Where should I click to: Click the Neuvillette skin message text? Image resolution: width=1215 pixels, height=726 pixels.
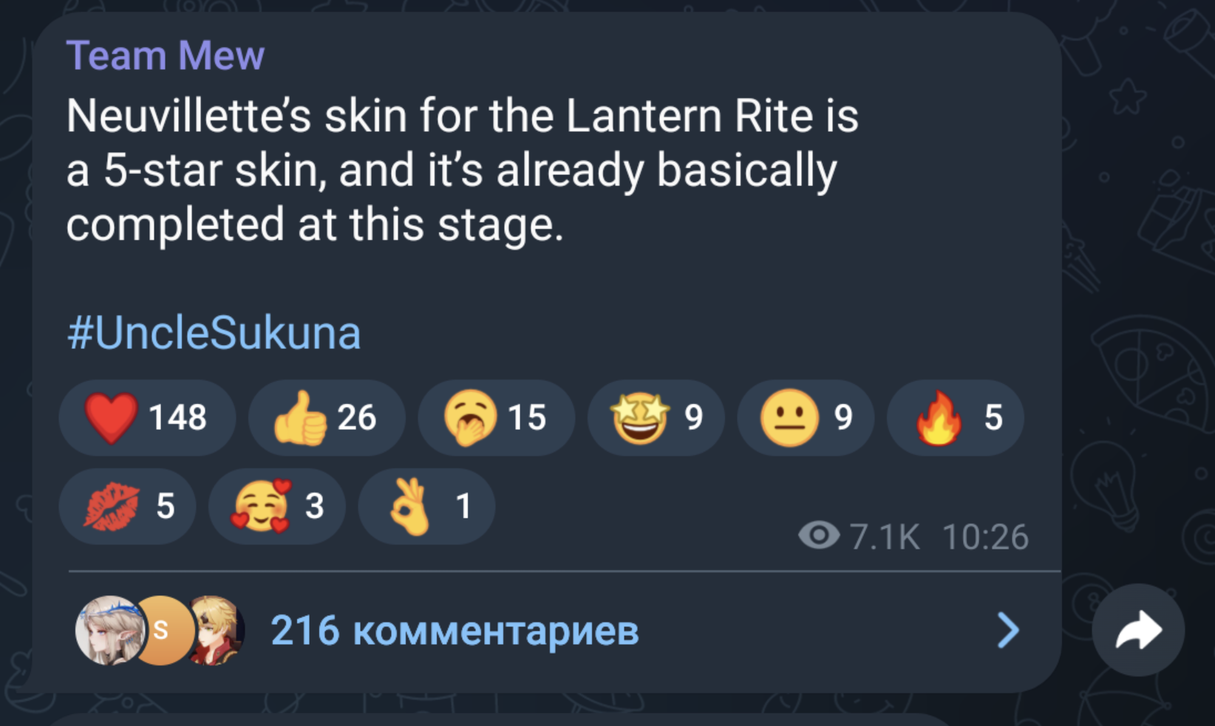tap(462, 170)
